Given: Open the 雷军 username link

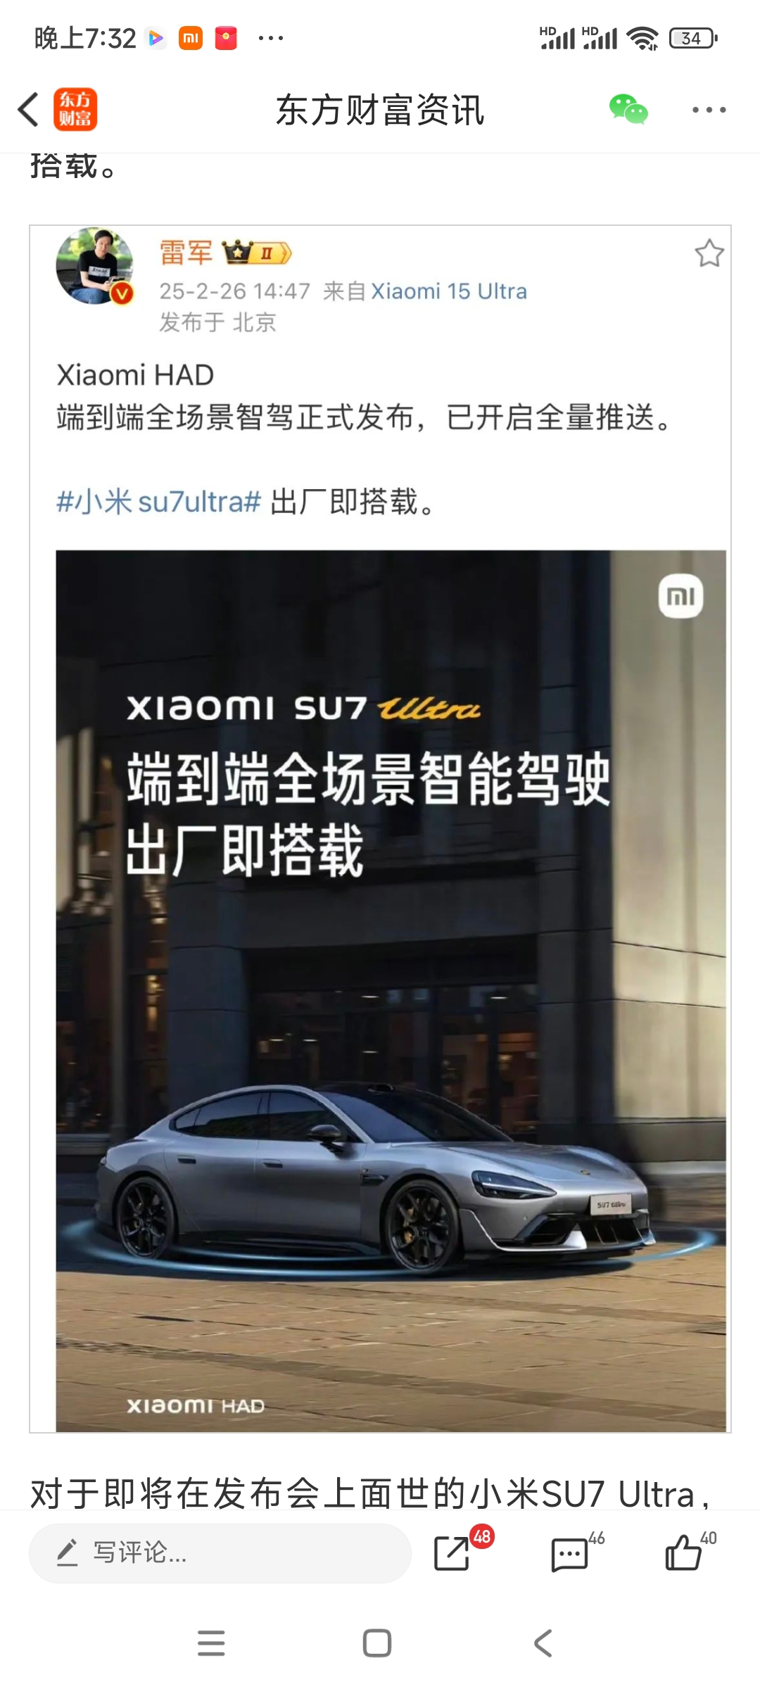Looking at the screenshot, I should (x=186, y=252).
